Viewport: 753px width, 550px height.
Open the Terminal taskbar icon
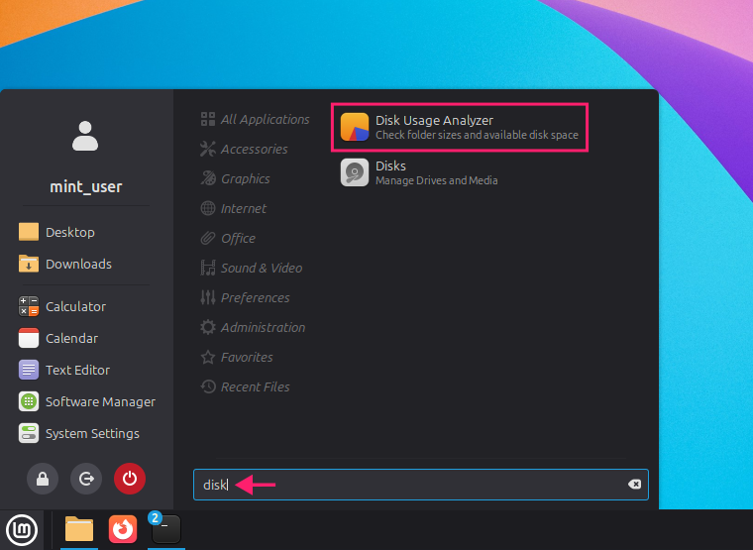point(166,529)
